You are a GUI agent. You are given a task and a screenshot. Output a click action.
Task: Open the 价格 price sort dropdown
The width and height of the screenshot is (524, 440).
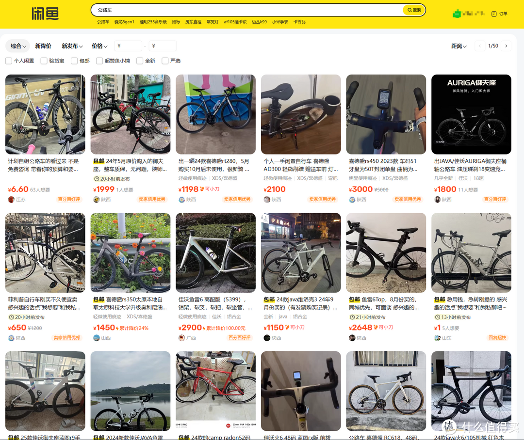click(99, 46)
